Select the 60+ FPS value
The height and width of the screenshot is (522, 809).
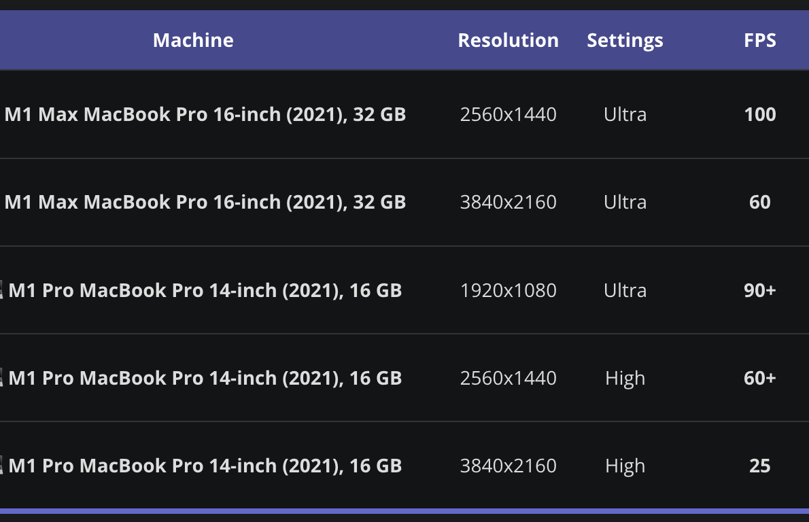(759, 378)
